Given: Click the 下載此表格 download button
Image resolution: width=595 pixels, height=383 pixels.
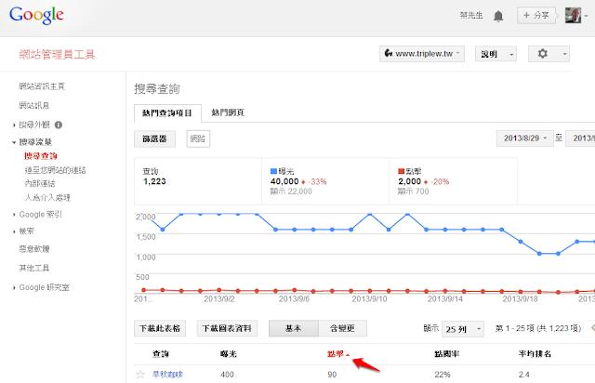Looking at the screenshot, I should tap(161, 328).
